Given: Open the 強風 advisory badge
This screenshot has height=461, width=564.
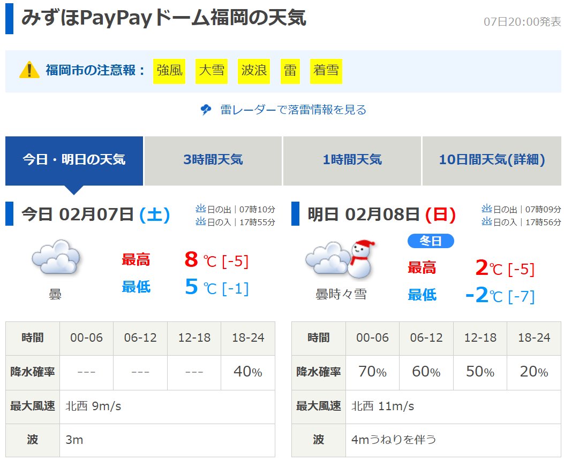Looking at the screenshot, I should 169,71.
